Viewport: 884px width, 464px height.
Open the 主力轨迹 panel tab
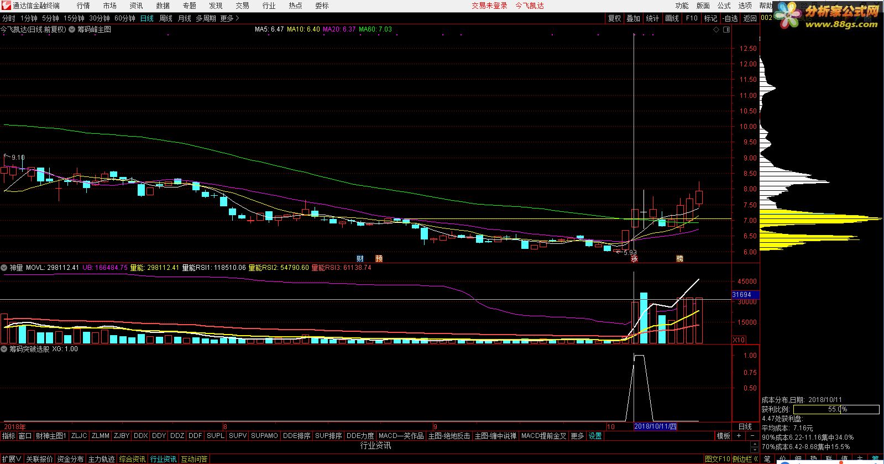pyautogui.click(x=101, y=459)
